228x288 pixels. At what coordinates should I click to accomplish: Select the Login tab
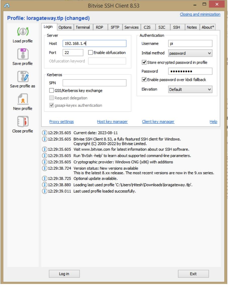coord(48,27)
